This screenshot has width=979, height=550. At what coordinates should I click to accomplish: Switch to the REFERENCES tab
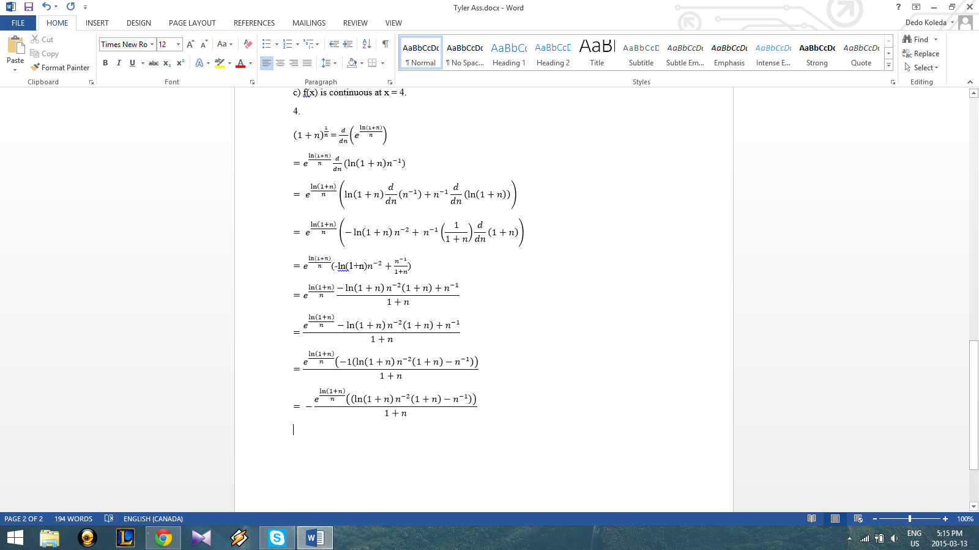(x=255, y=23)
